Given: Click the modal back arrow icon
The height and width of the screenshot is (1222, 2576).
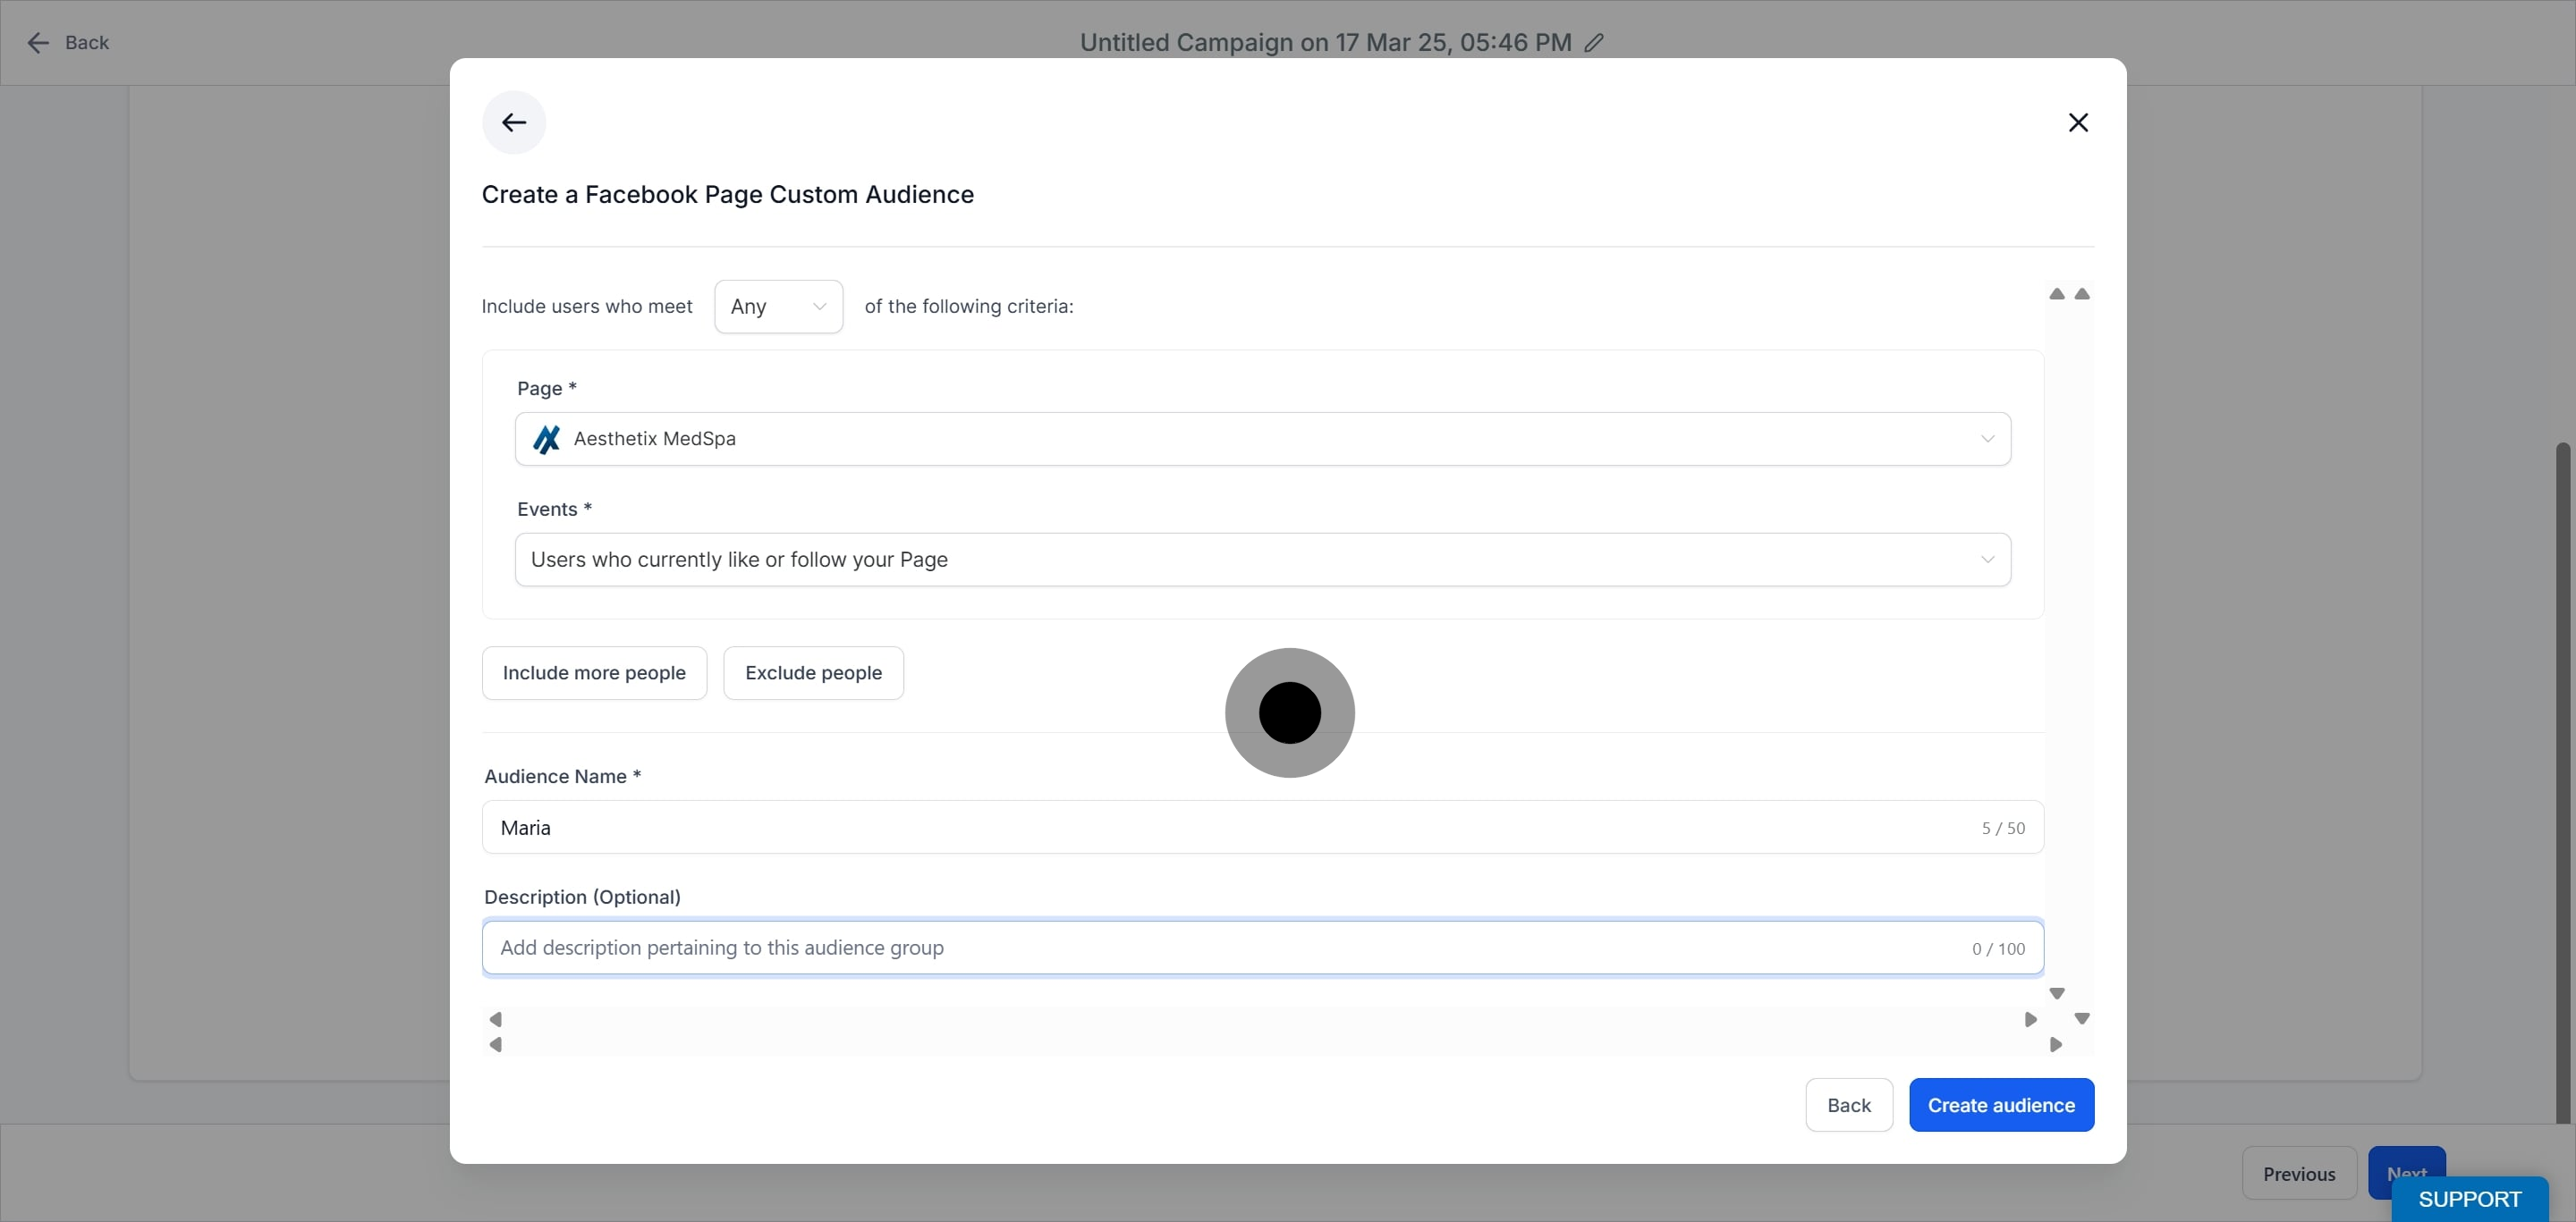Looking at the screenshot, I should 514,122.
